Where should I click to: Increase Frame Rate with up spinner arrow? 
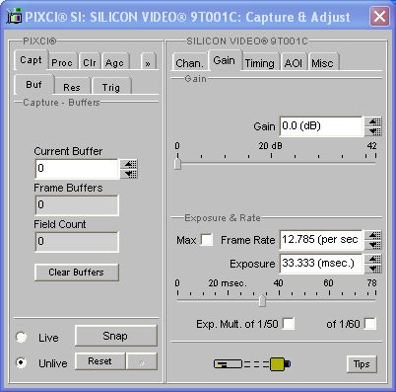point(373,235)
